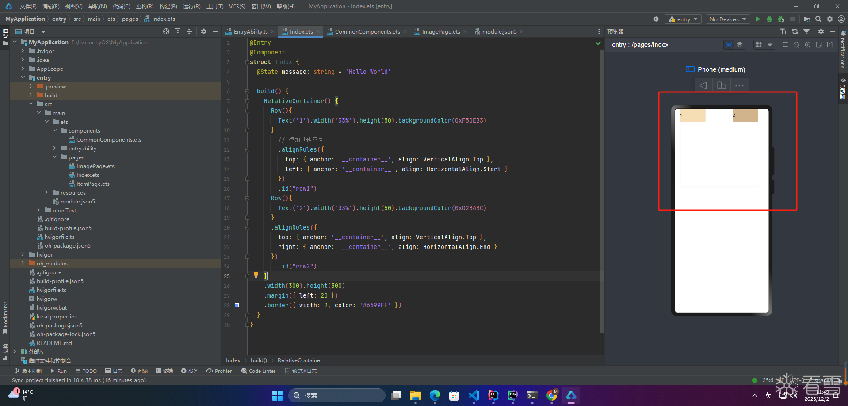Open 终端 terminal tool window

coord(164,371)
